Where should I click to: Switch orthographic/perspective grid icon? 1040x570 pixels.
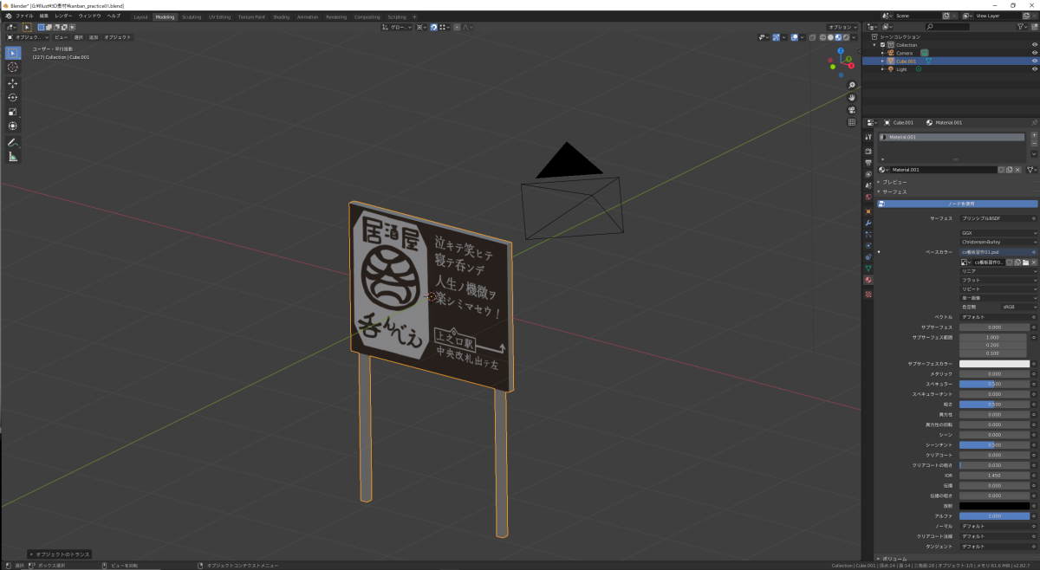(x=852, y=121)
